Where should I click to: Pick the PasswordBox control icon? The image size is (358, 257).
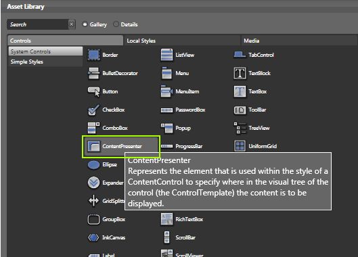pos(166,110)
